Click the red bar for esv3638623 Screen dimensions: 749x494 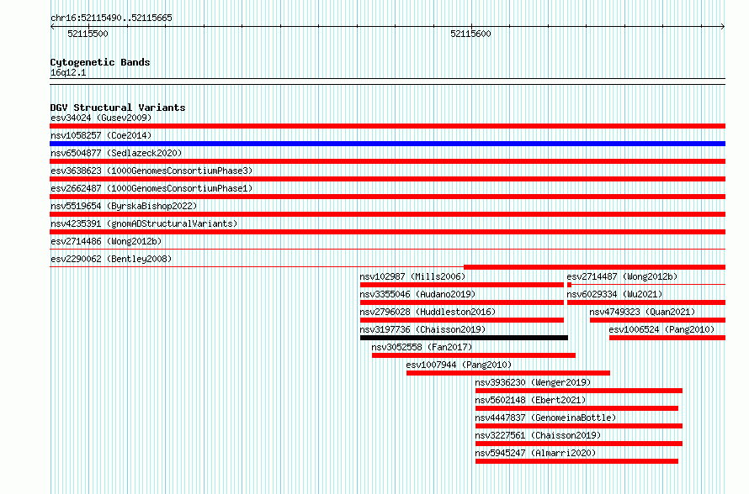[x=387, y=179]
